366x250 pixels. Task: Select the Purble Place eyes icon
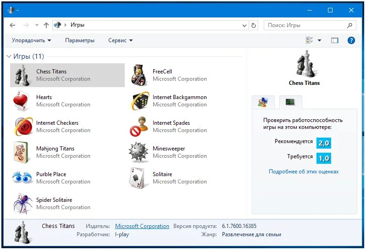point(22,178)
